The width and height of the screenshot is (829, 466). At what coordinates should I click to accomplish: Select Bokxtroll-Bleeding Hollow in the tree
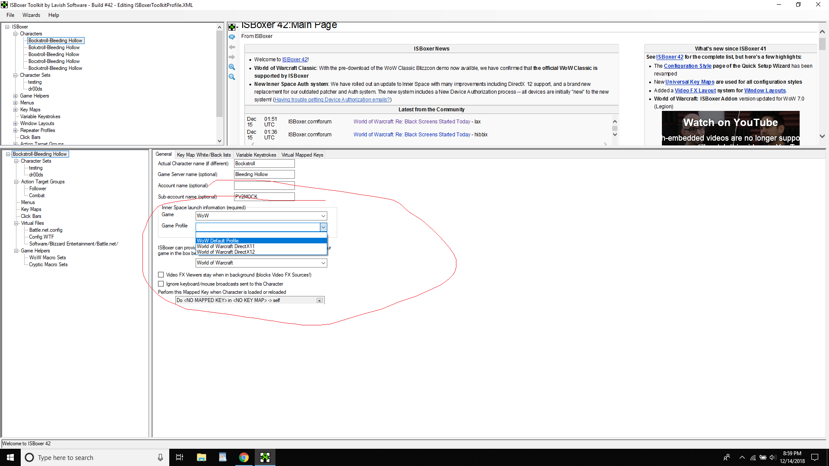(54, 47)
